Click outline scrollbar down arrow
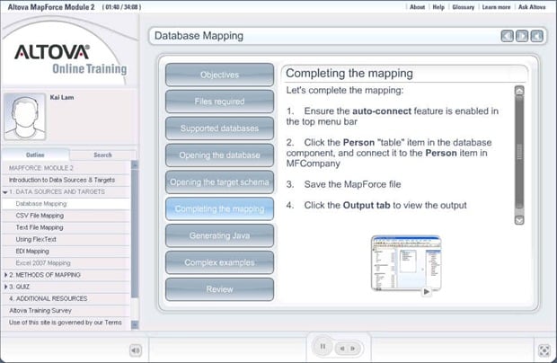Screen dimensions: 557x363 [135, 324]
